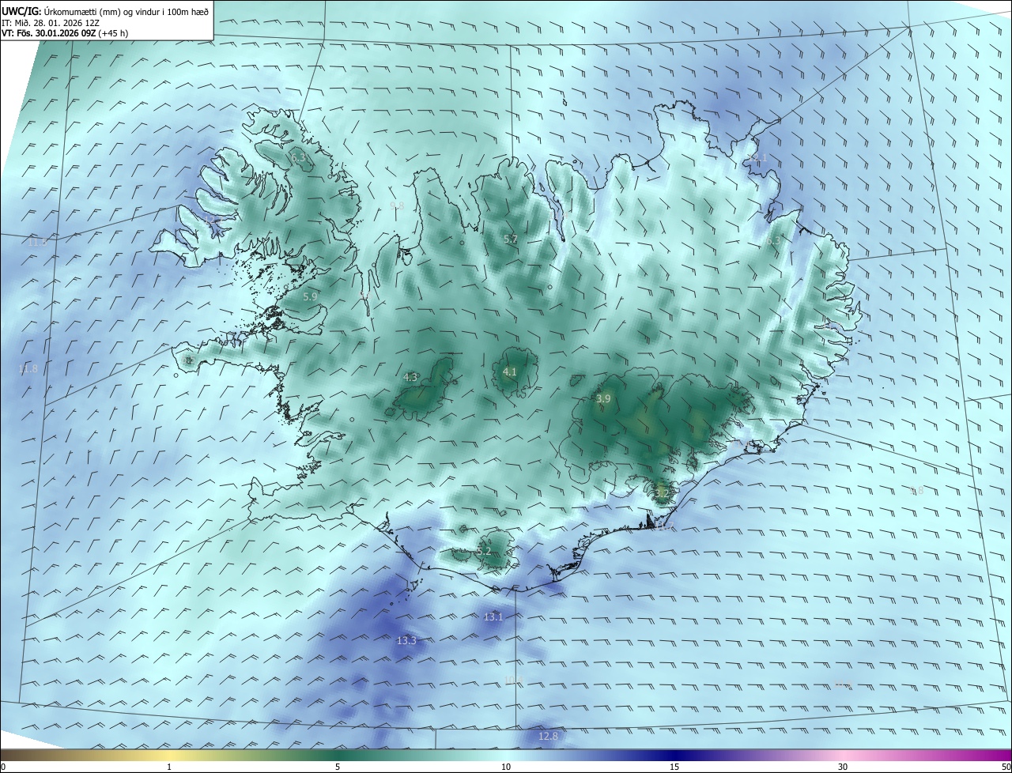Viewport: 1012px width, 773px height.
Task: Click the colour bar tick label 50
Action: point(1006,767)
